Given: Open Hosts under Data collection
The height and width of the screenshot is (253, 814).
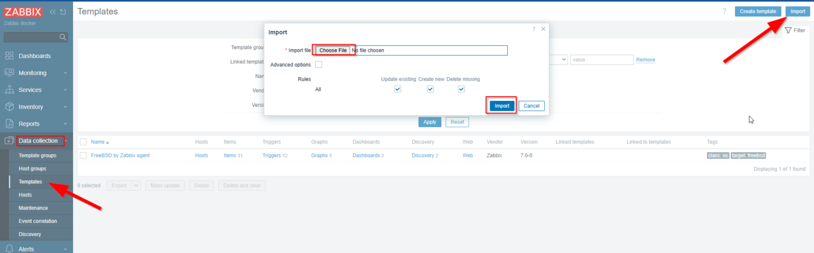Looking at the screenshot, I should (x=25, y=195).
